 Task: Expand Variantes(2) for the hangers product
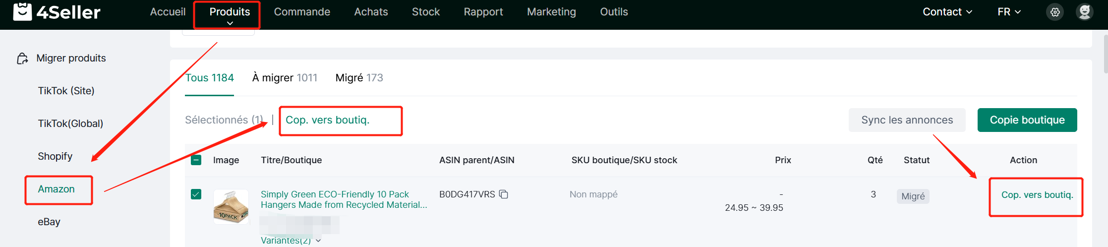pyautogui.click(x=291, y=241)
